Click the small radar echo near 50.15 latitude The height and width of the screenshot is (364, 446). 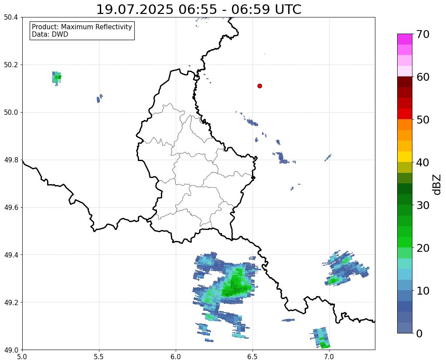(57, 78)
